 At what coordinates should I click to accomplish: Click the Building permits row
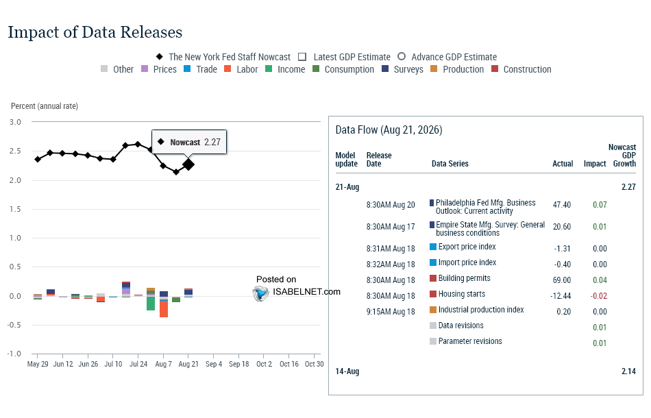(486, 280)
